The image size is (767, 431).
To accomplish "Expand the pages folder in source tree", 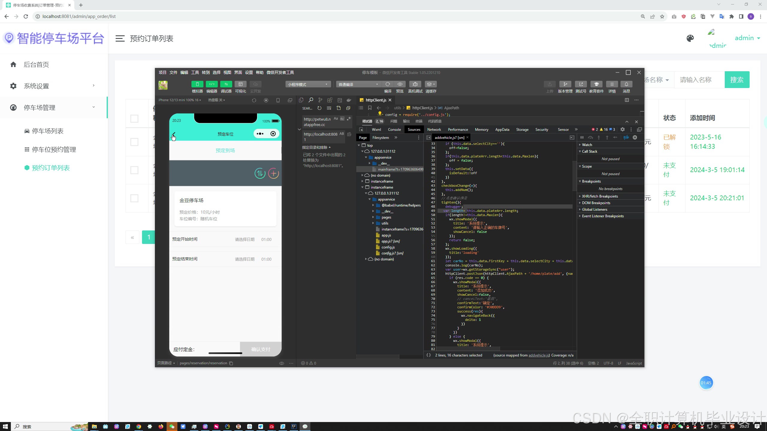I will click(386, 217).
